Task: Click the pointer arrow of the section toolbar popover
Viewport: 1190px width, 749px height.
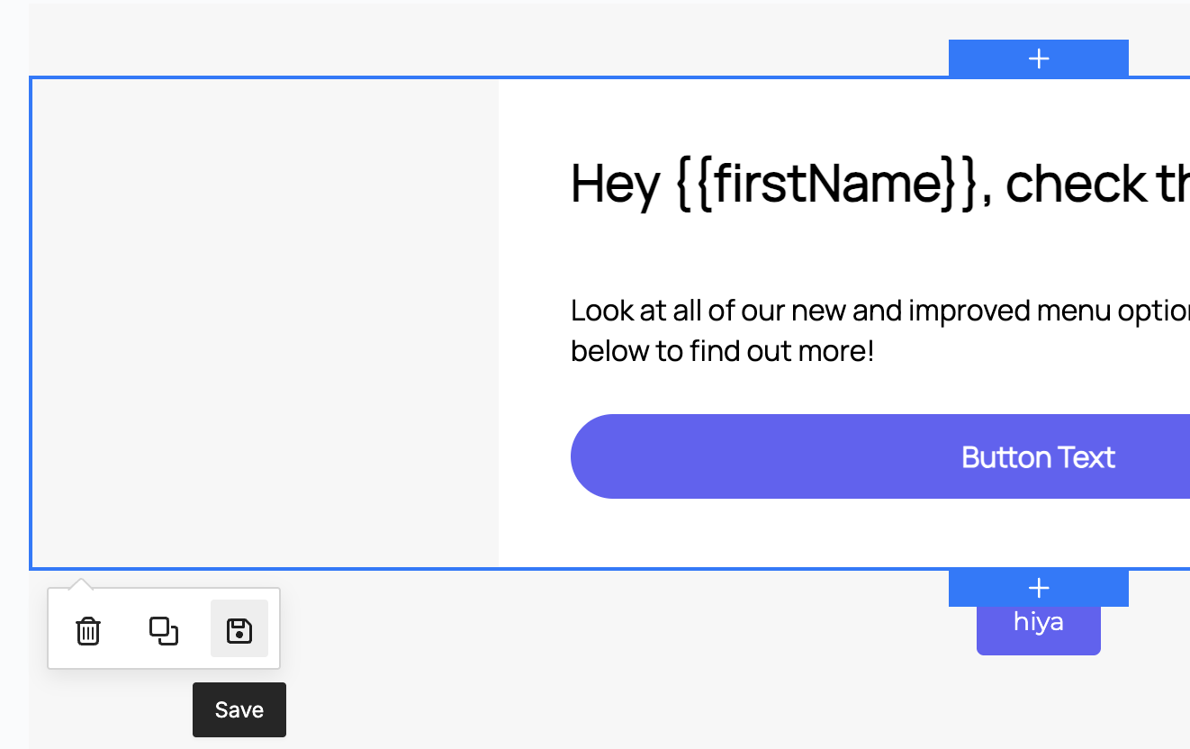Action: click(x=80, y=583)
